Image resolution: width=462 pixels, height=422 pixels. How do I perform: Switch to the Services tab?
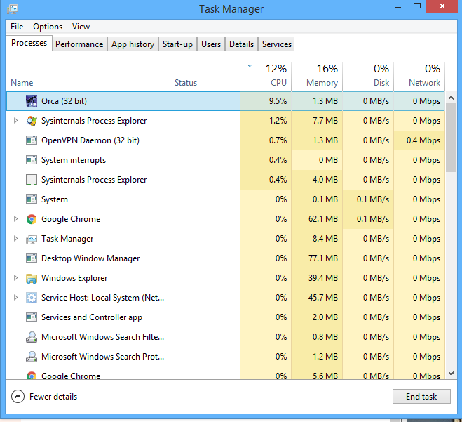point(277,44)
